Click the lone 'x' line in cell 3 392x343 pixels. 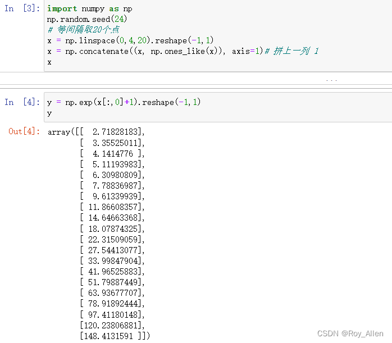[49, 62]
